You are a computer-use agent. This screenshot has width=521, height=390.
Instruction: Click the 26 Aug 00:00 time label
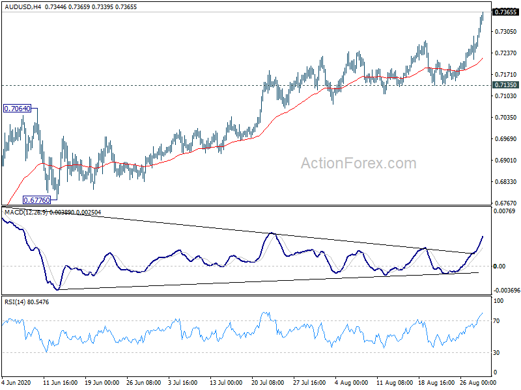point(478,382)
